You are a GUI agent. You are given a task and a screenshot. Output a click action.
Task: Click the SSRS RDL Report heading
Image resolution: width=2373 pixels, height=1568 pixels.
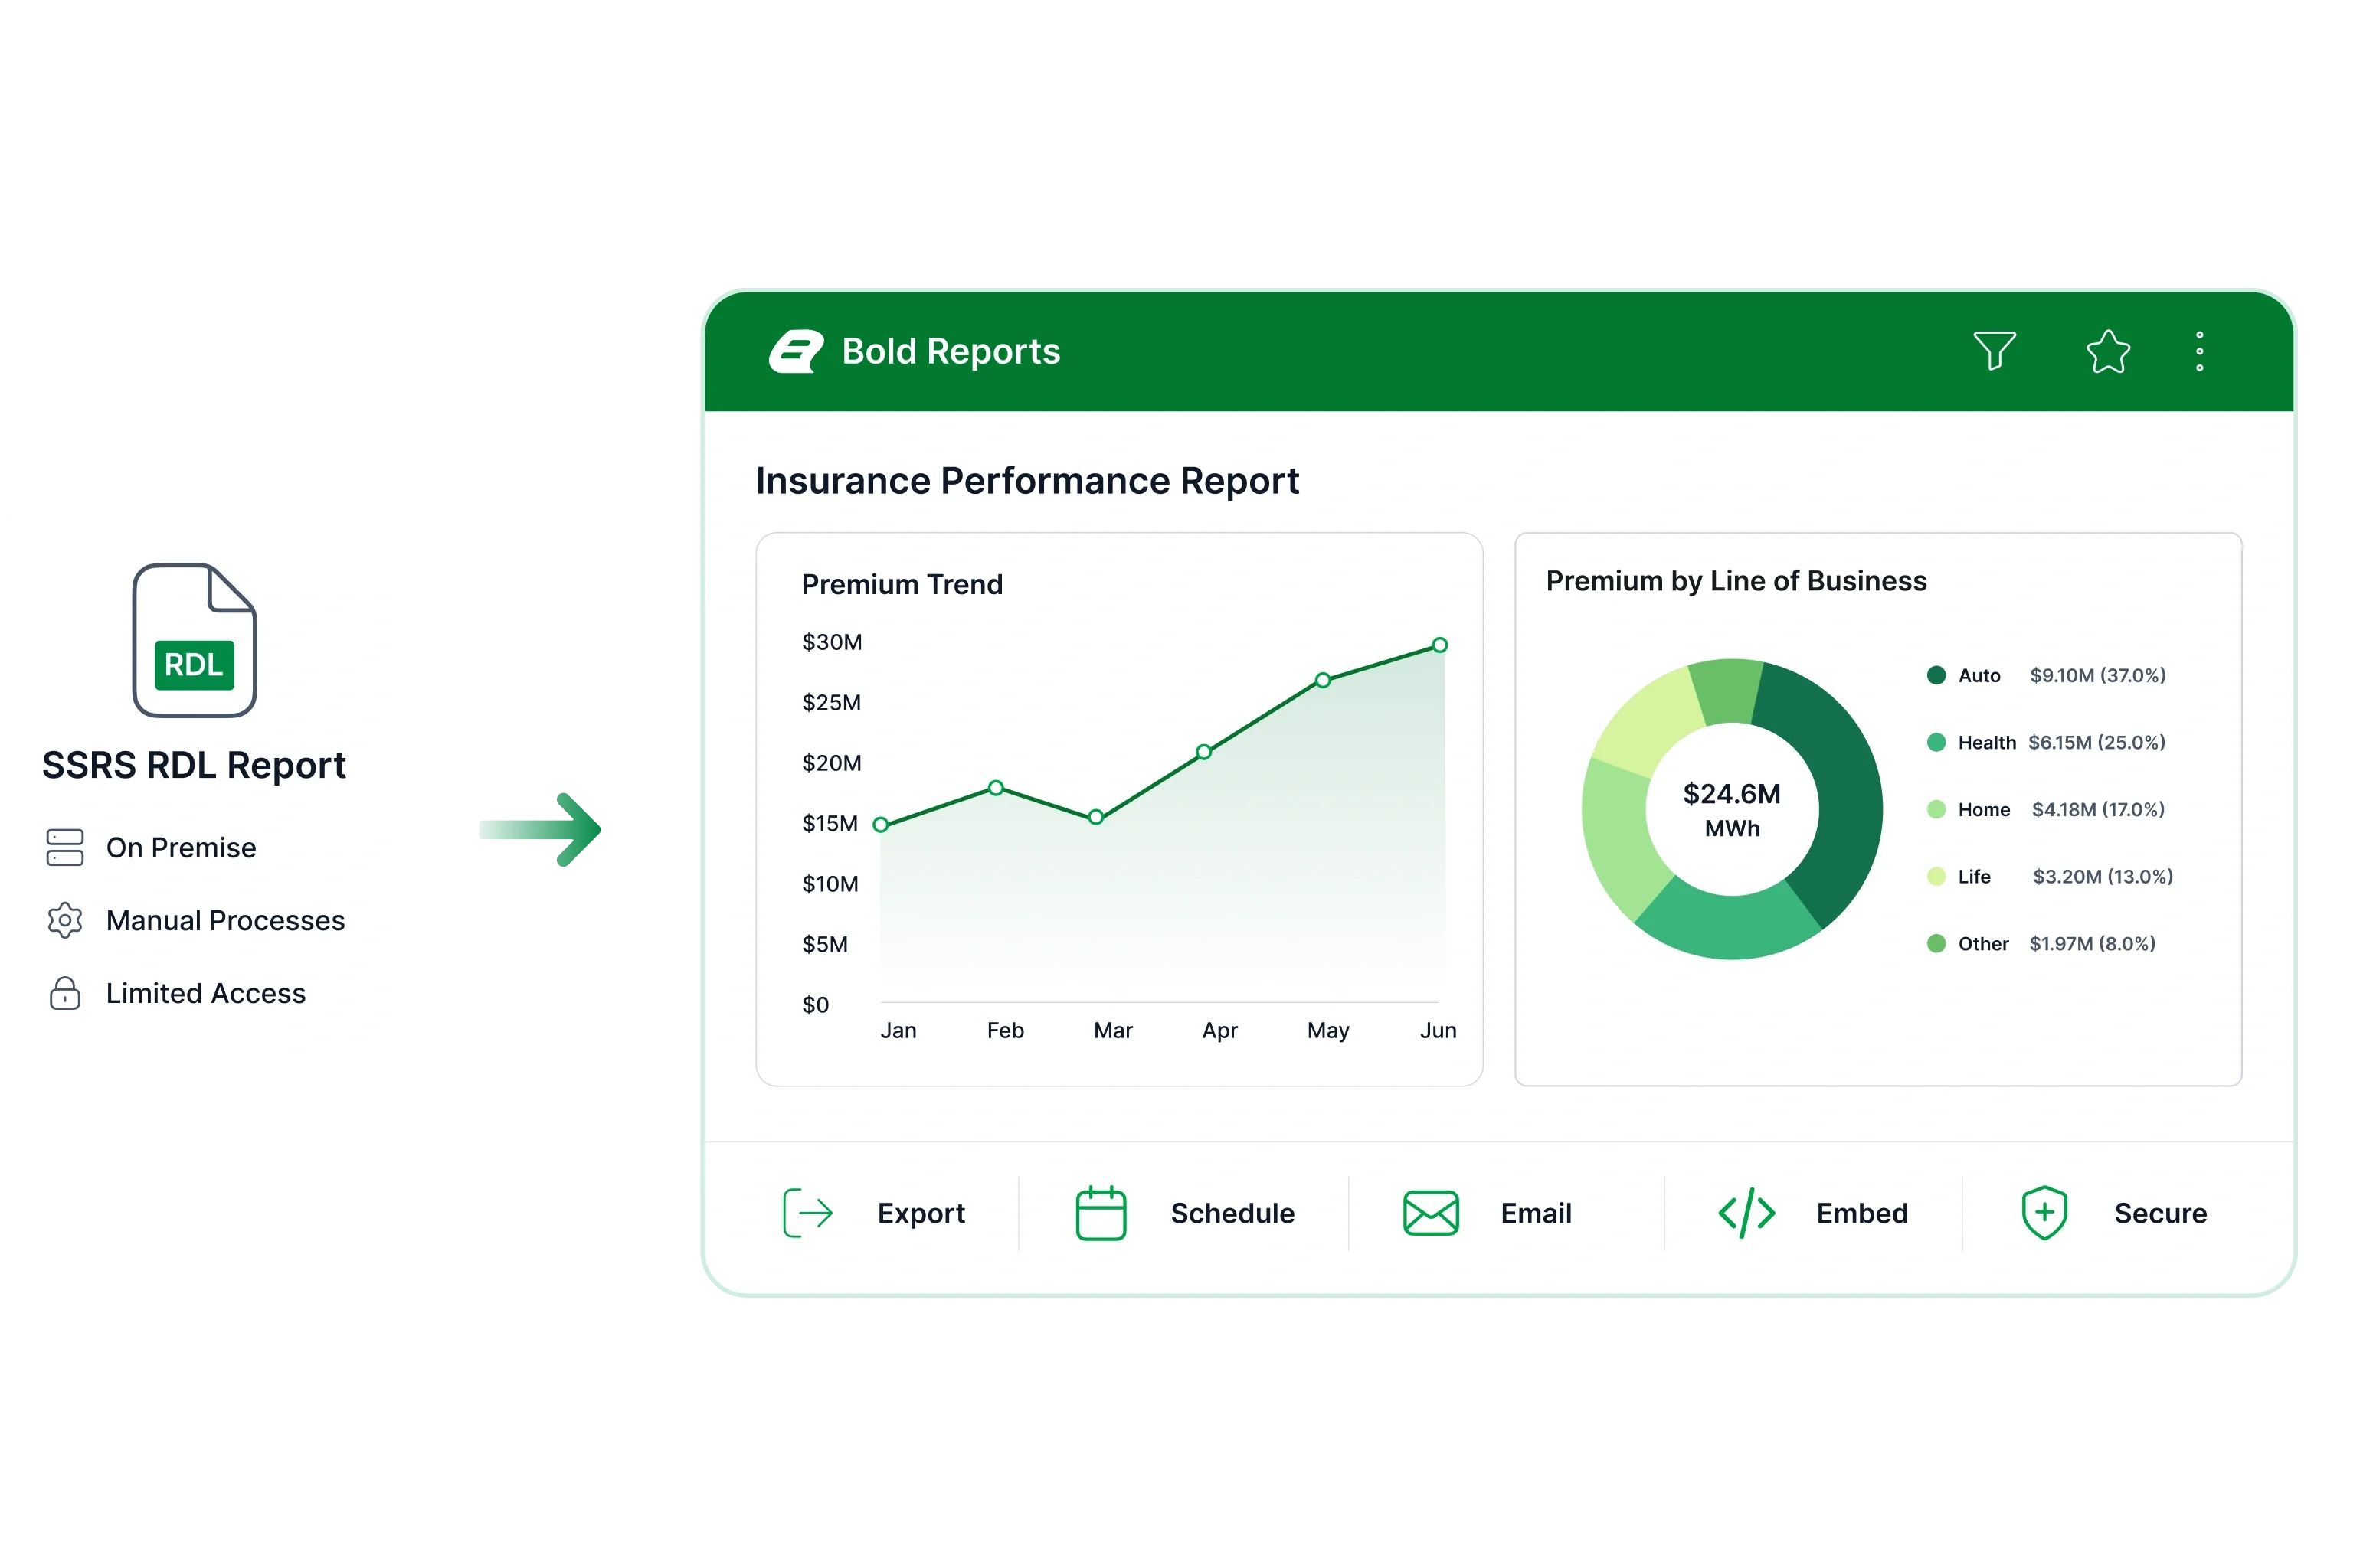click(194, 765)
